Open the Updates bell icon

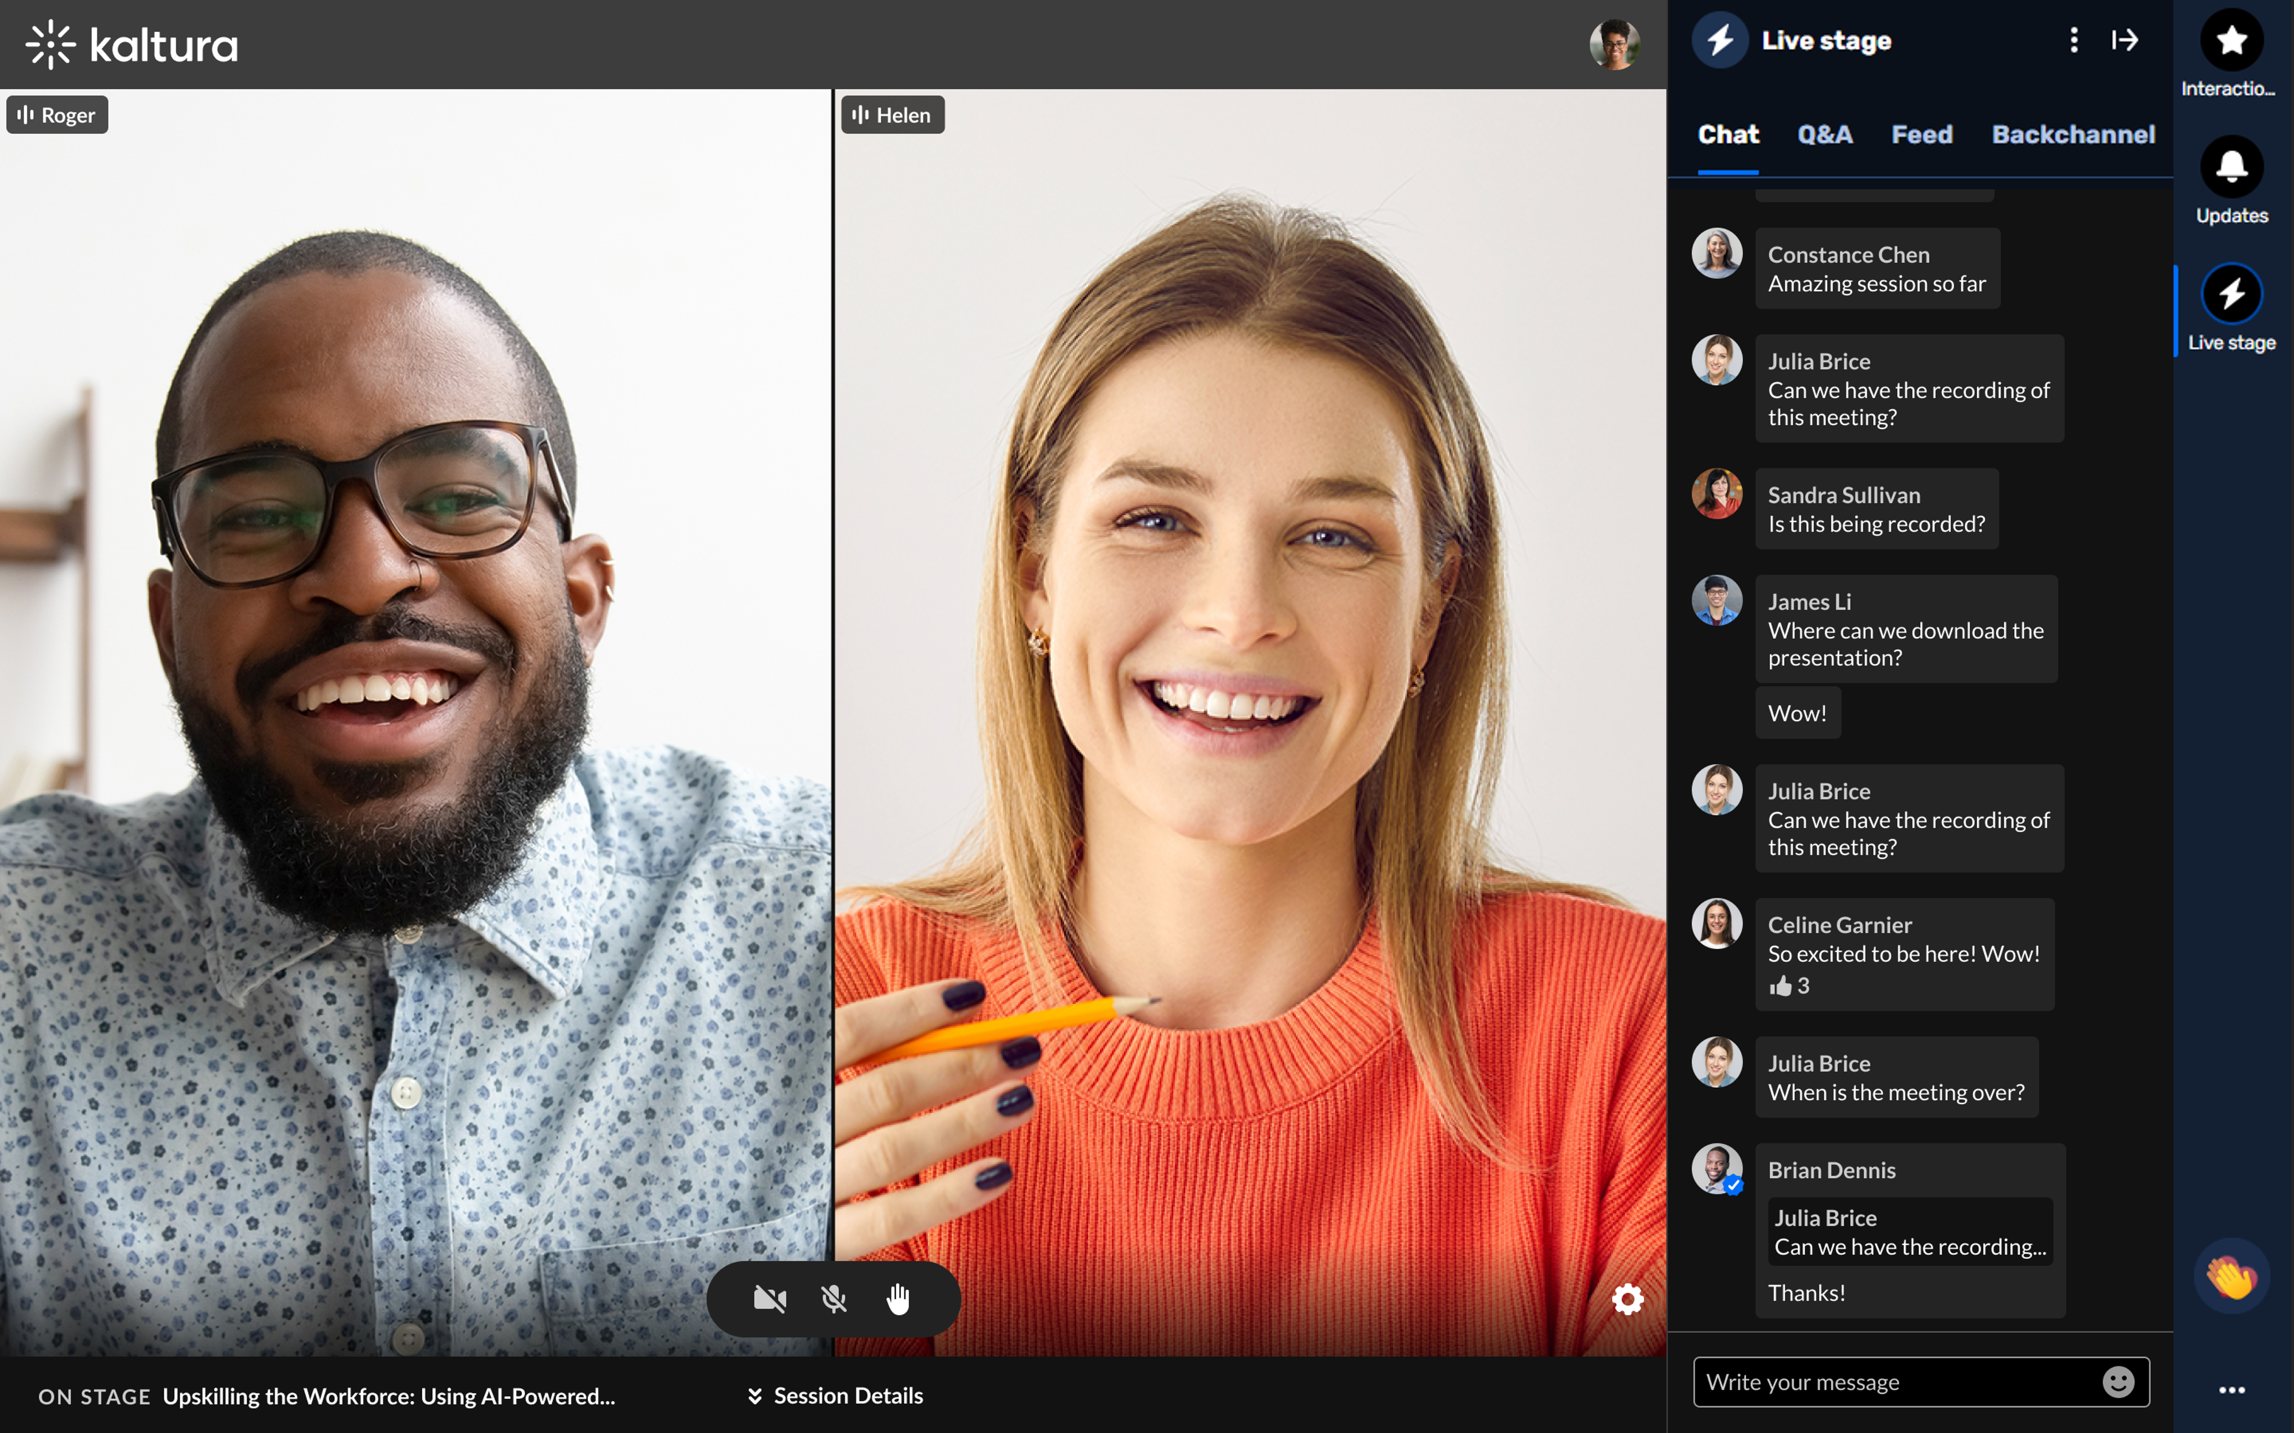coord(2231,168)
